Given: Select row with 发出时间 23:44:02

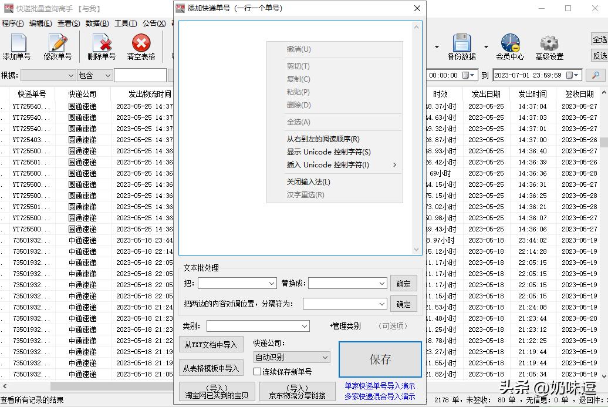Looking at the screenshot, I should click(x=532, y=240).
